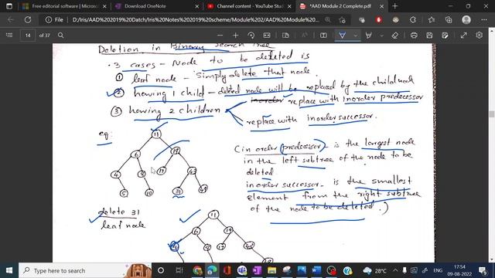Close the Download OneNote tab
The height and width of the screenshot is (278, 495).
click(197, 6)
